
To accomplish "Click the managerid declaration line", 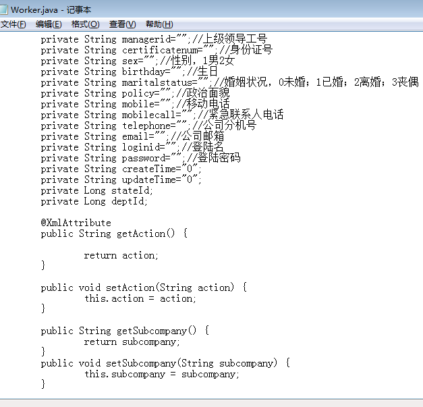I will click(x=154, y=39).
